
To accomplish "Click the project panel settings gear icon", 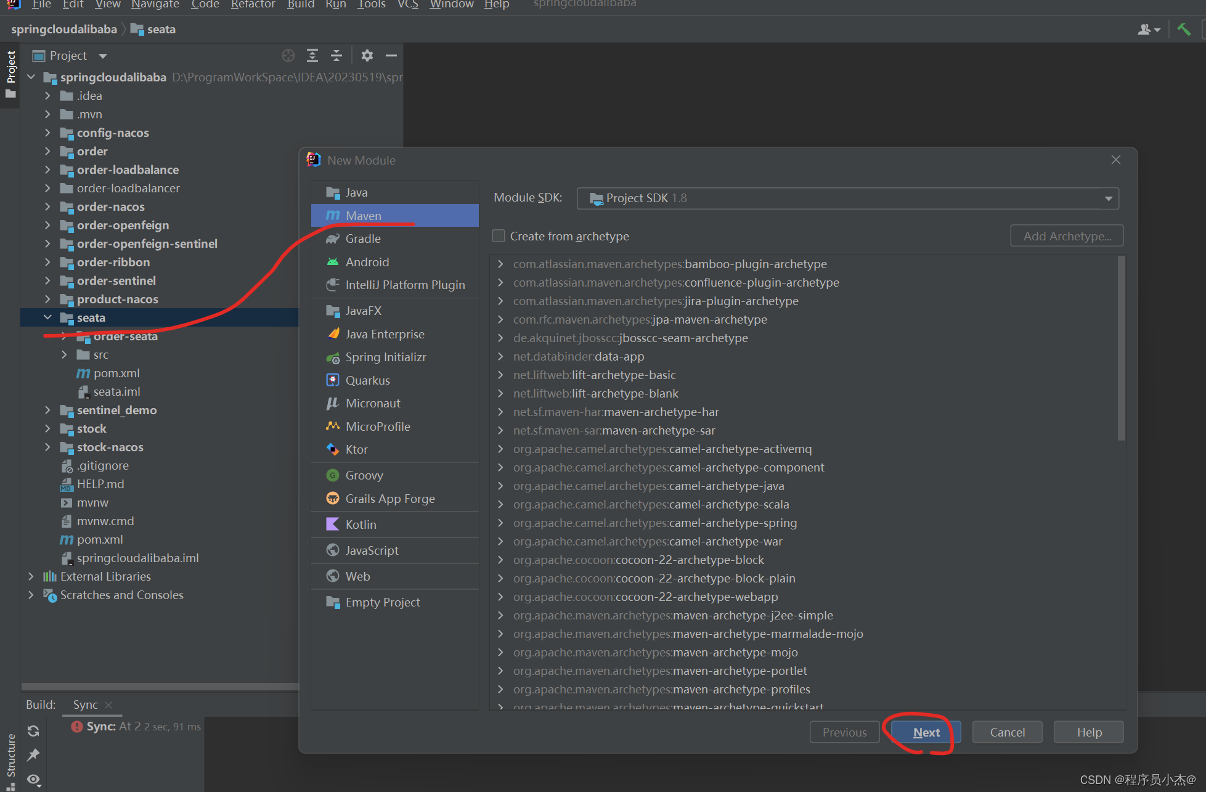I will tap(367, 55).
